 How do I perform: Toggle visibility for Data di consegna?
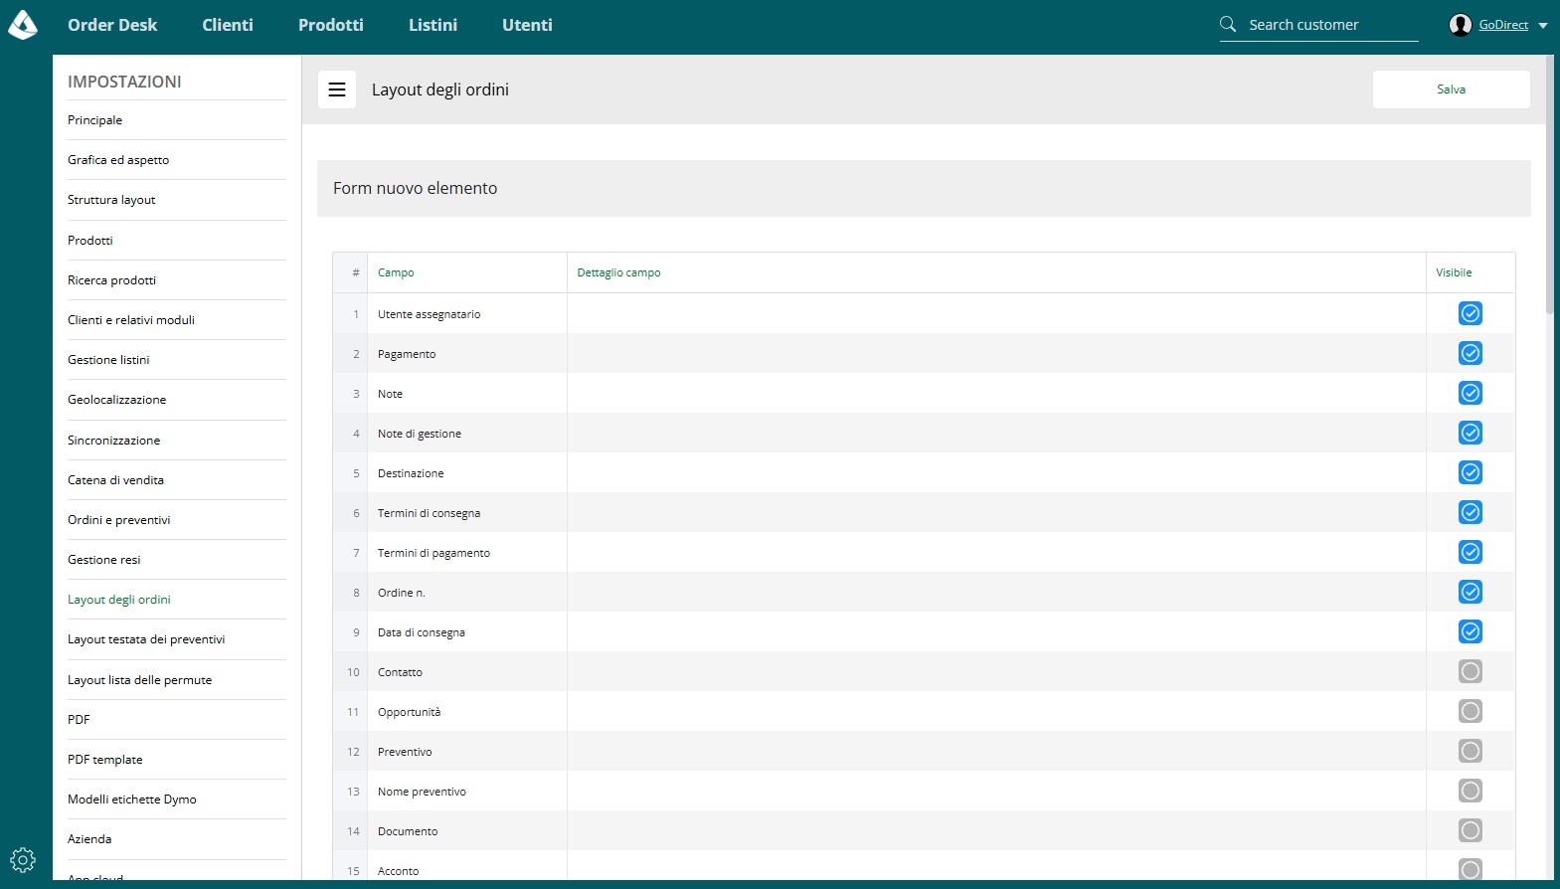[1470, 631]
